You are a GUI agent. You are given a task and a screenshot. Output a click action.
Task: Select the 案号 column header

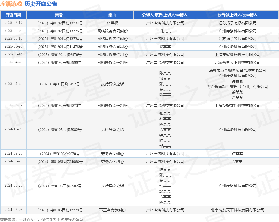pos(59,15)
